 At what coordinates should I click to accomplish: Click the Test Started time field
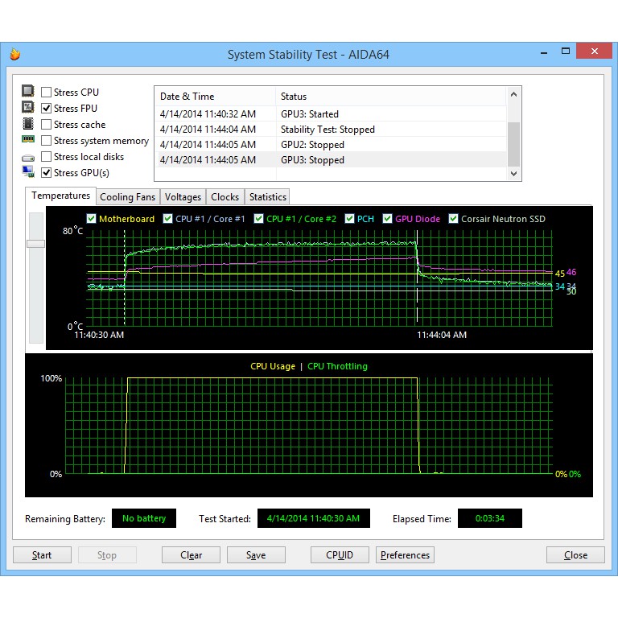(x=313, y=518)
